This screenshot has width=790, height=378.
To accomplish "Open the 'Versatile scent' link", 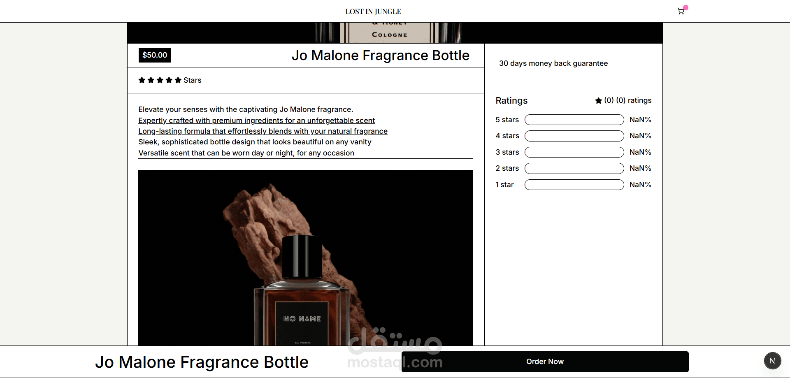I will coord(246,153).
